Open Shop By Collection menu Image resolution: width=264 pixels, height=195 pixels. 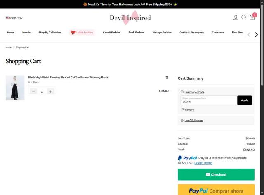[49, 33]
